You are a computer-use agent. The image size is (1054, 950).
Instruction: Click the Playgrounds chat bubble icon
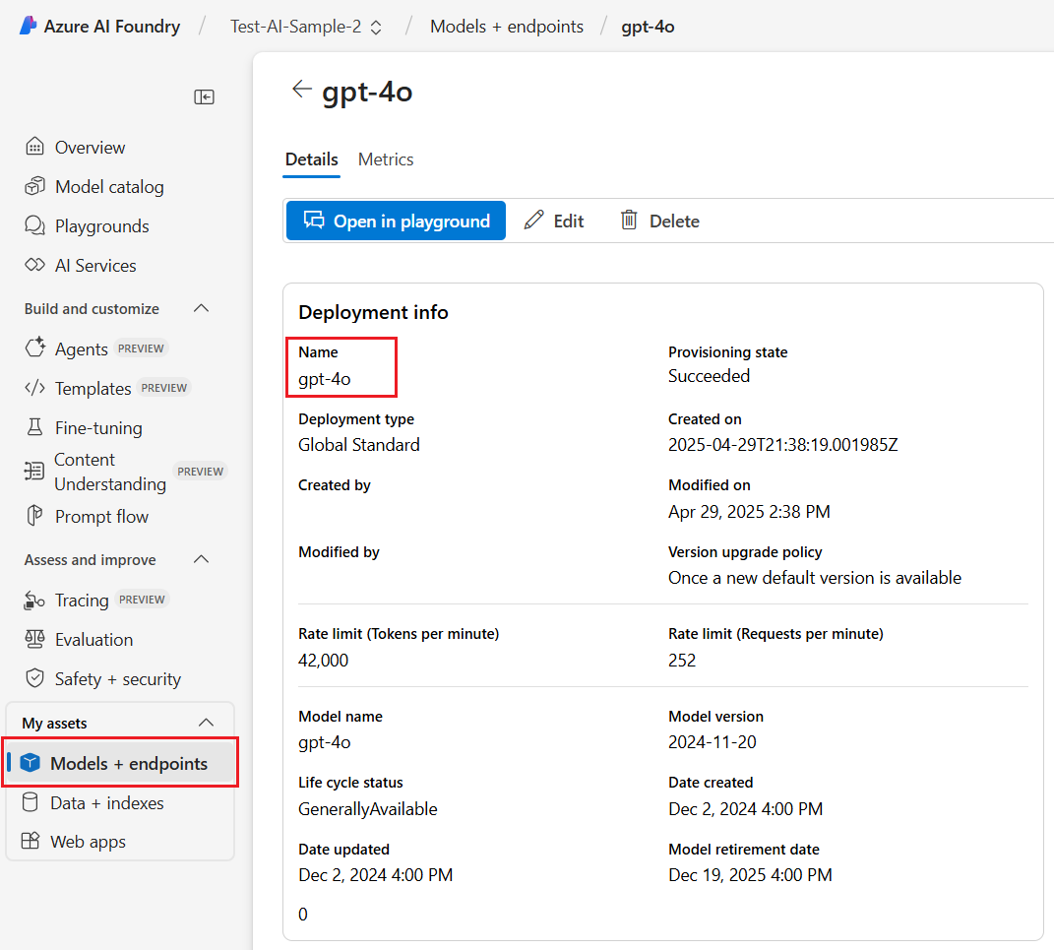point(34,225)
